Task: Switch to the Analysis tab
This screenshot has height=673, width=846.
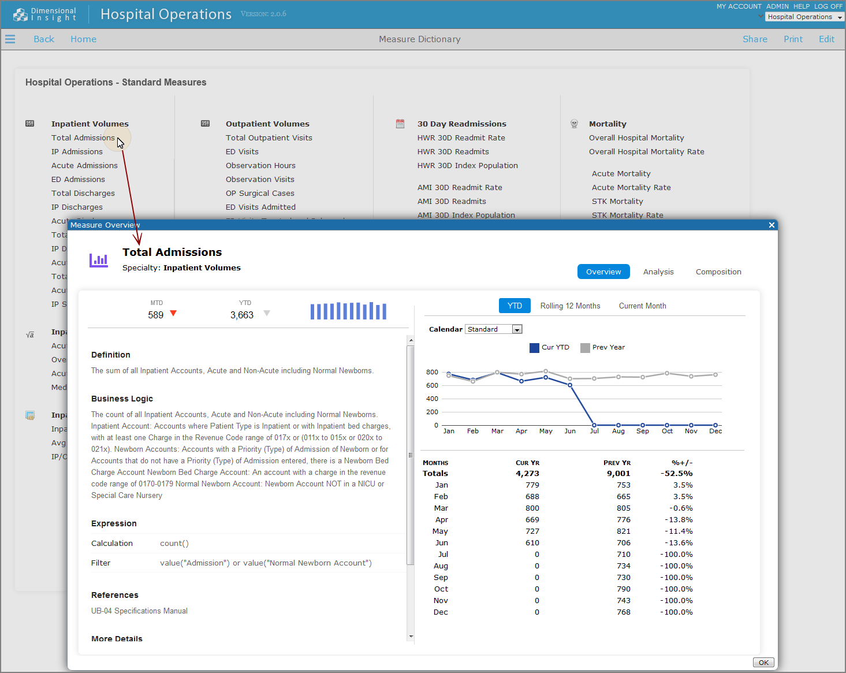Action: [658, 272]
